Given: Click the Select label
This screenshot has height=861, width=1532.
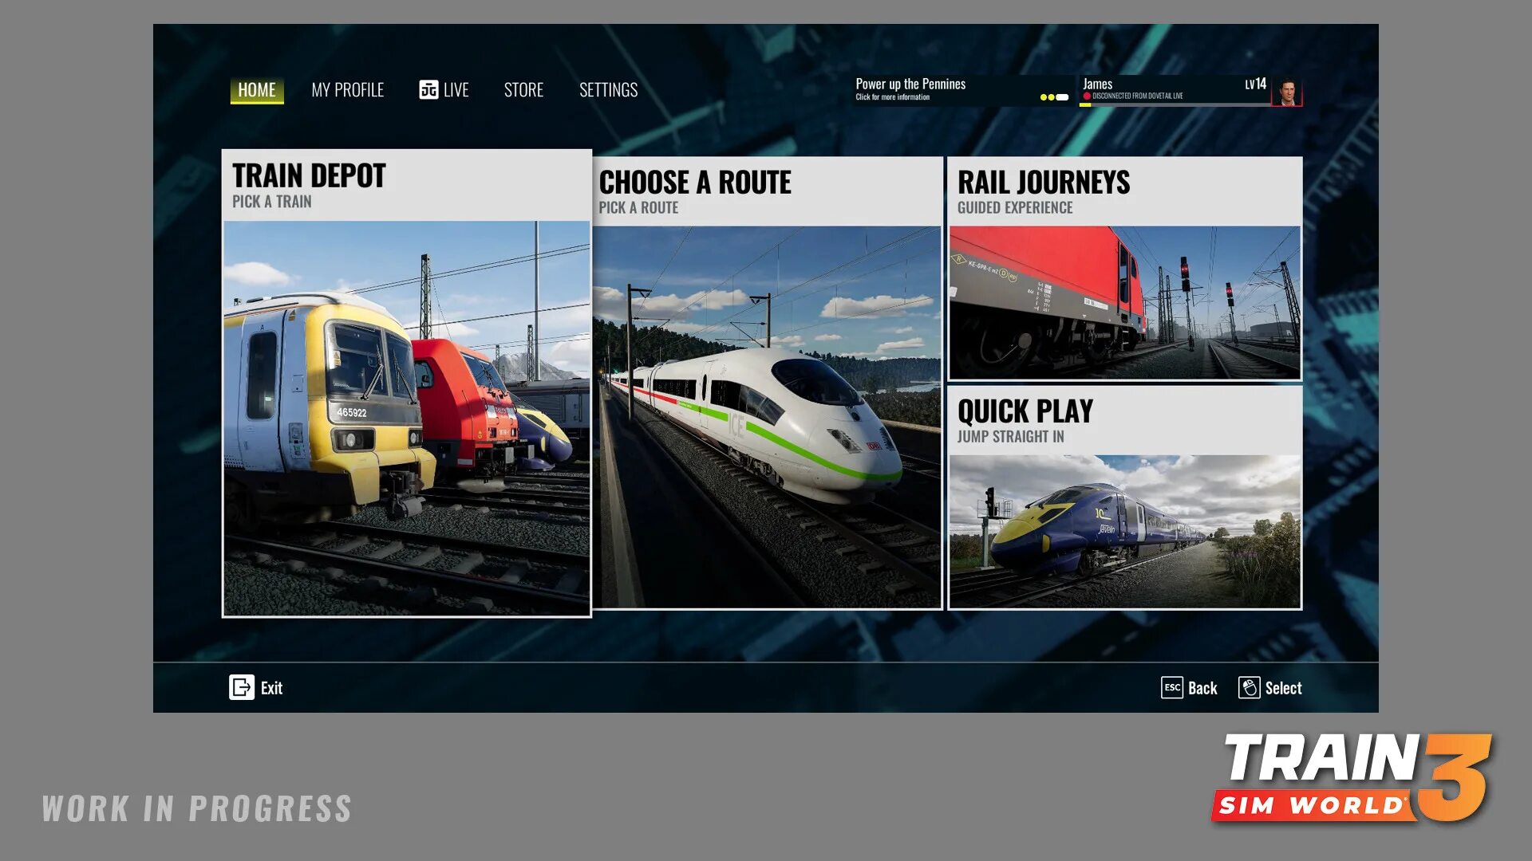Looking at the screenshot, I should [x=1283, y=688].
